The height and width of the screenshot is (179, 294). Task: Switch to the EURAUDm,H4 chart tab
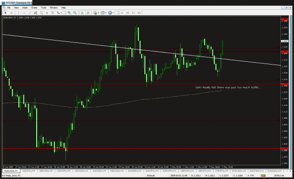(274, 171)
